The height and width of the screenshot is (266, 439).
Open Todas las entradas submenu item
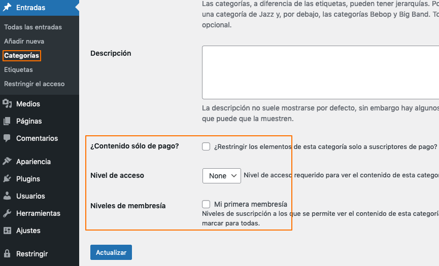click(33, 27)
